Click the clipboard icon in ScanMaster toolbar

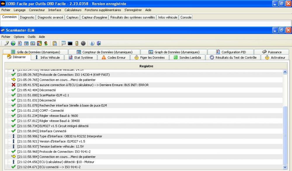(55, 43)
